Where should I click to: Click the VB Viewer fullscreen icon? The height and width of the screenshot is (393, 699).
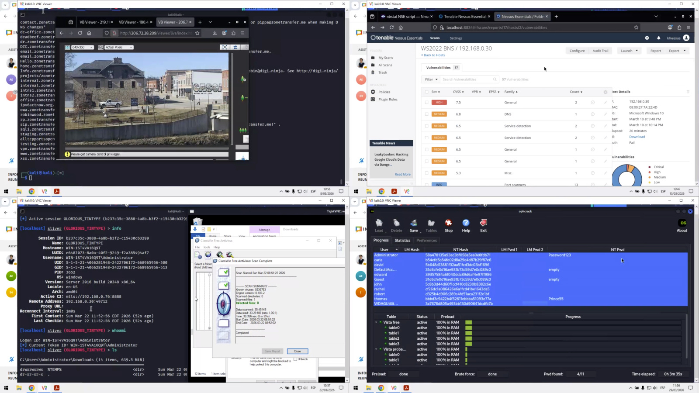point(225,47)
